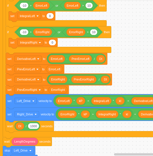153x156 pixels.
Task: Open Left_Drive dropdown in set velocity block
Action: pyautogui.click(x=25, y=101)
